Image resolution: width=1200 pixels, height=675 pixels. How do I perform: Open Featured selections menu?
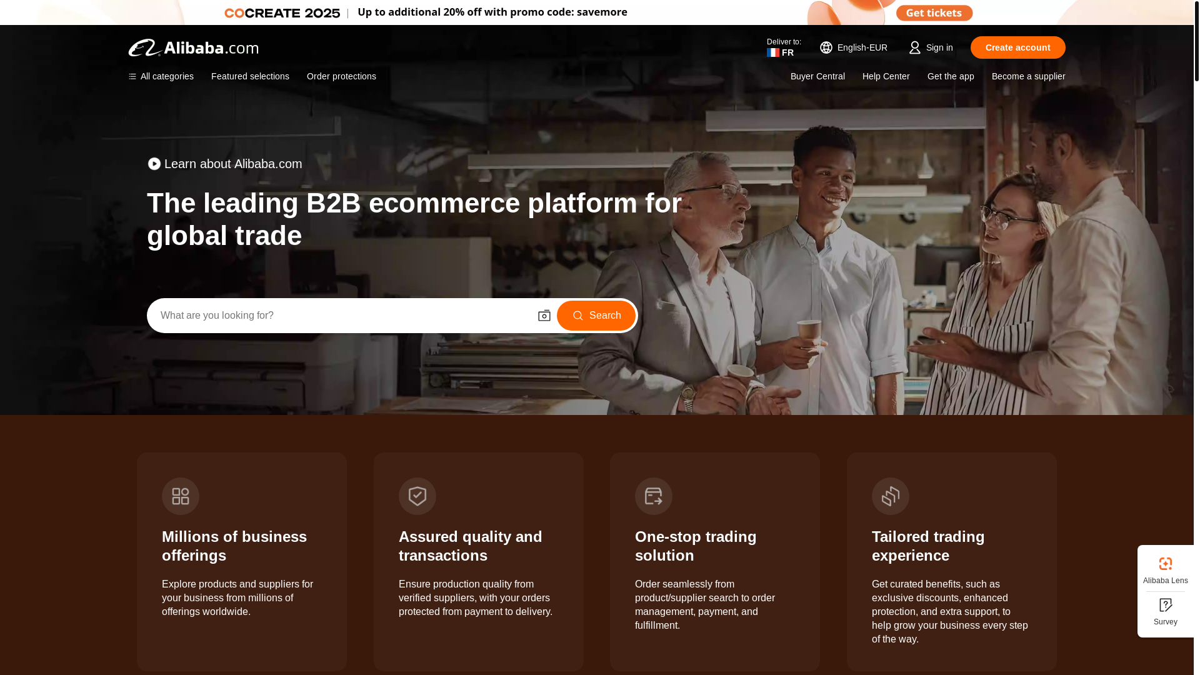[250, 76]
